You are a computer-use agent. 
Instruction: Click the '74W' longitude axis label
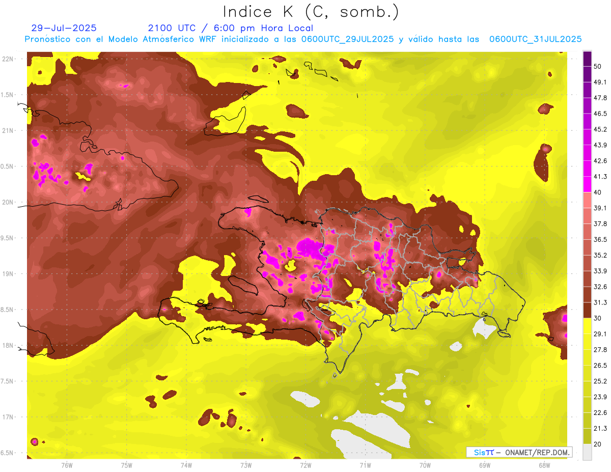click(186, 465)
